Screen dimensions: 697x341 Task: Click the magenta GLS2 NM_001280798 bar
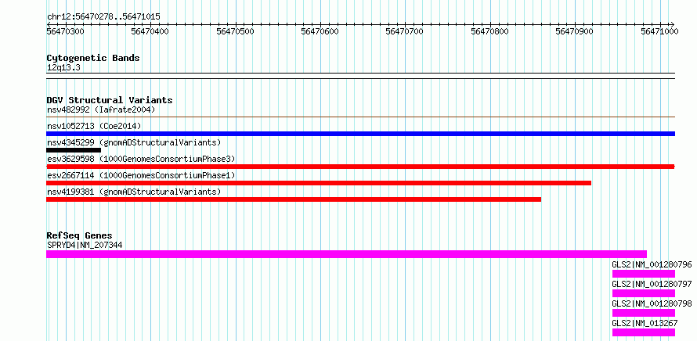click(644, 313)
